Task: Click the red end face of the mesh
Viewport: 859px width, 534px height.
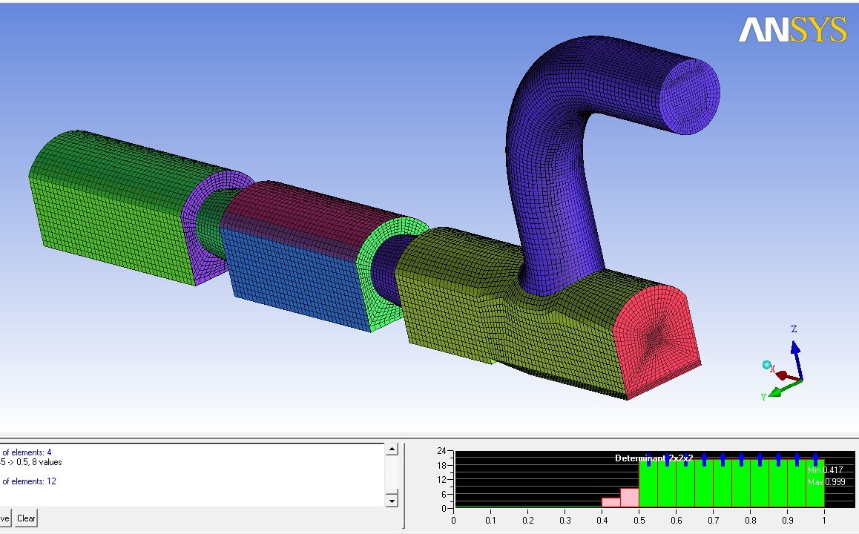Action: click(x=656, y=337)
